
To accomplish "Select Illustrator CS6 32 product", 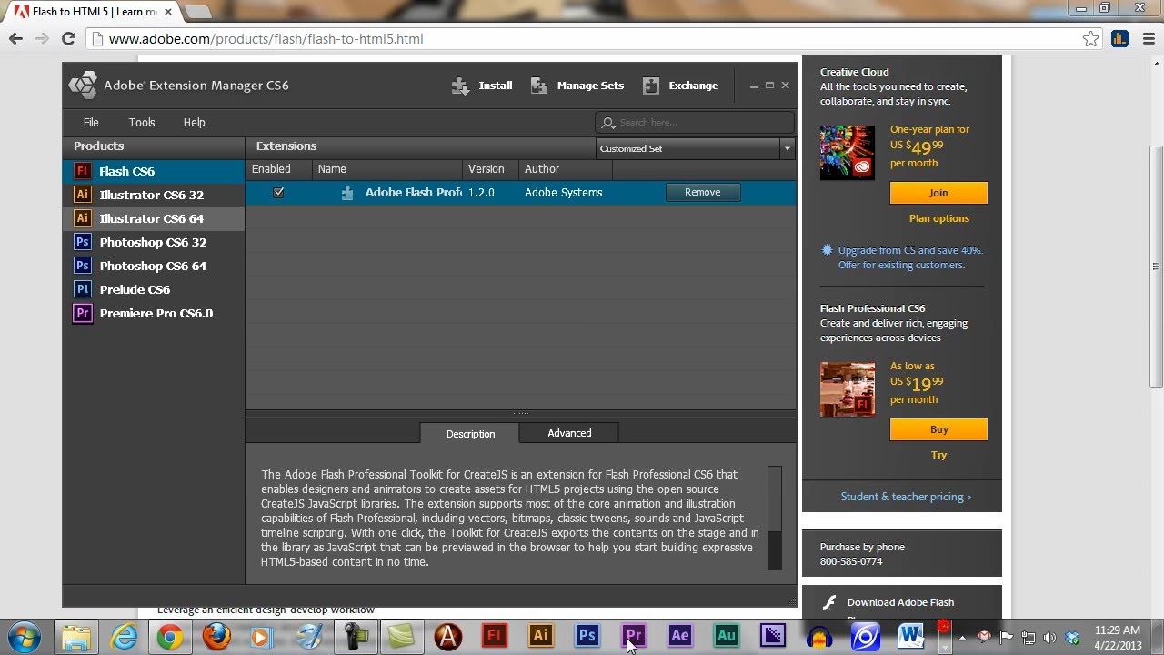I will (x=154, y=195).
